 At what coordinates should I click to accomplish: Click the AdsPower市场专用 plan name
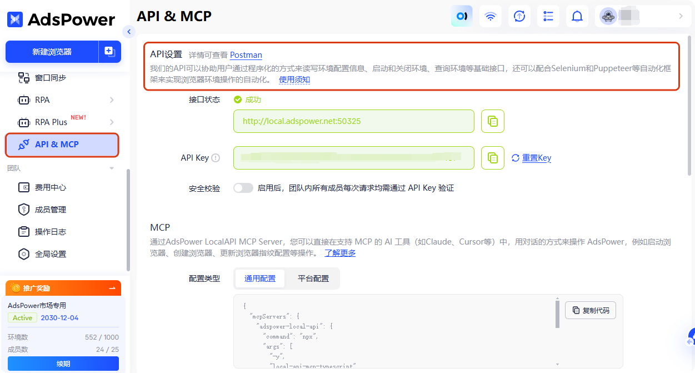(37, 306)
